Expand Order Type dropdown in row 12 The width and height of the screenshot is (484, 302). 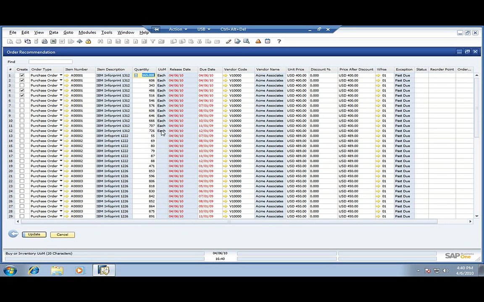(61, 131)
